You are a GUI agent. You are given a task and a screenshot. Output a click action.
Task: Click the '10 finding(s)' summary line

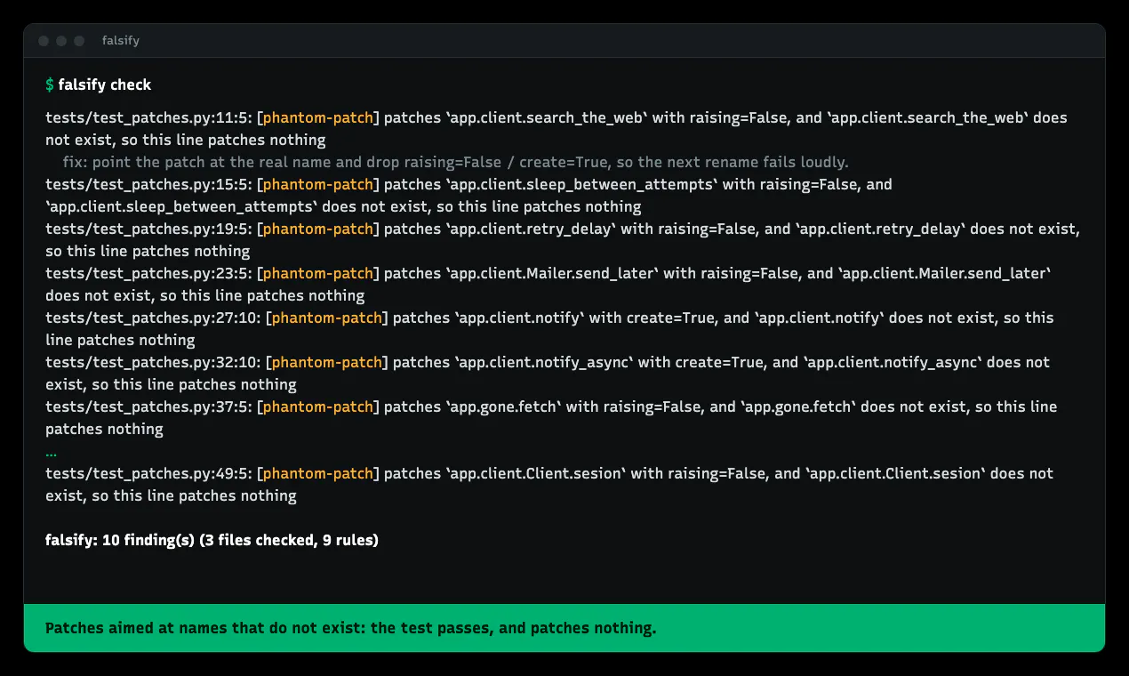click(x=212, y=540)
